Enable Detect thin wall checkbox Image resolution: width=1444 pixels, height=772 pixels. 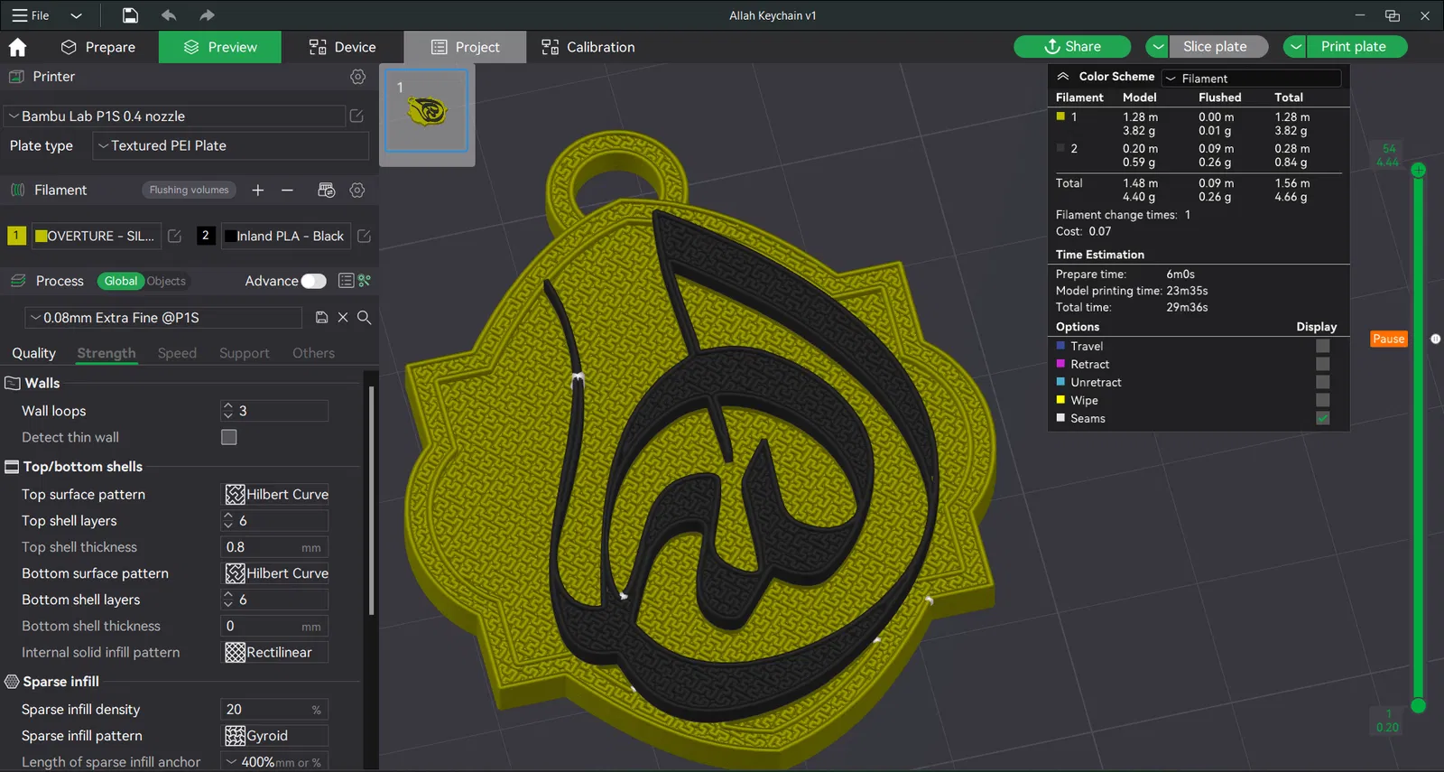click(229, 437)
